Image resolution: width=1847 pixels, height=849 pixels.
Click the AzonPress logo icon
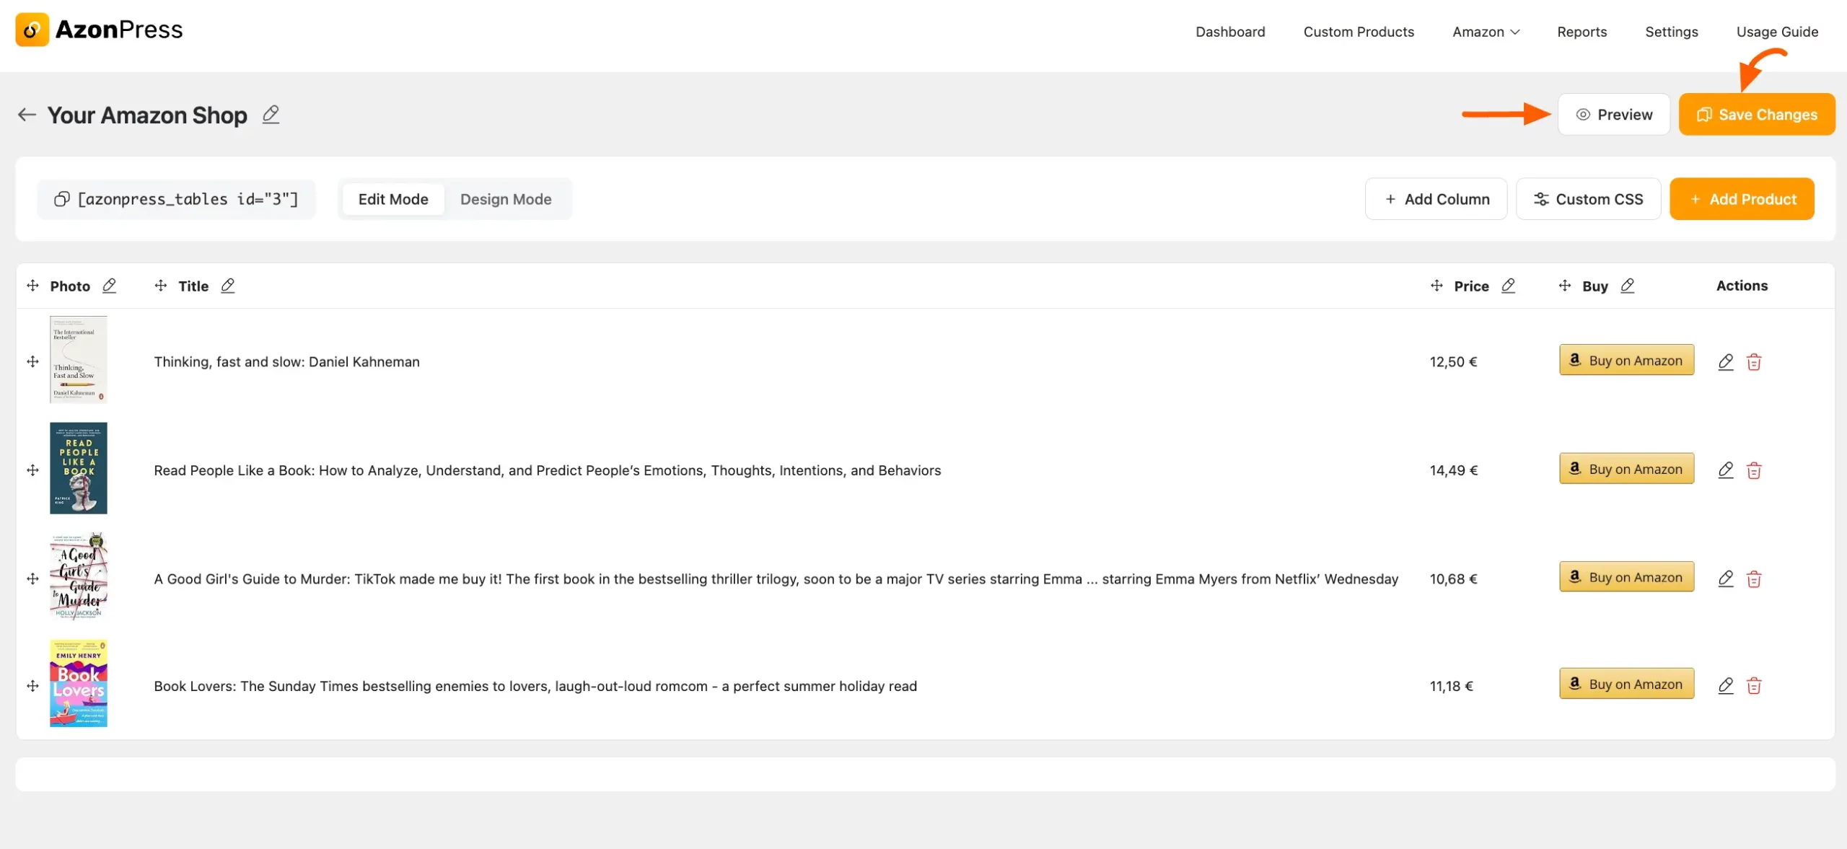point(32,30)
